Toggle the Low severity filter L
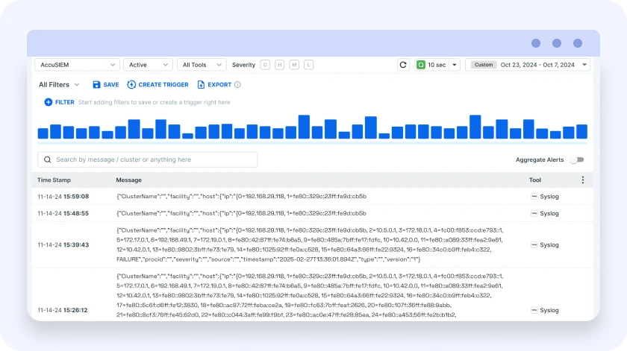Screen dimensions: 627x351 coord(309,65)
